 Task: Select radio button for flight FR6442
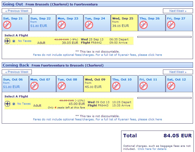(x=14, y=41)
